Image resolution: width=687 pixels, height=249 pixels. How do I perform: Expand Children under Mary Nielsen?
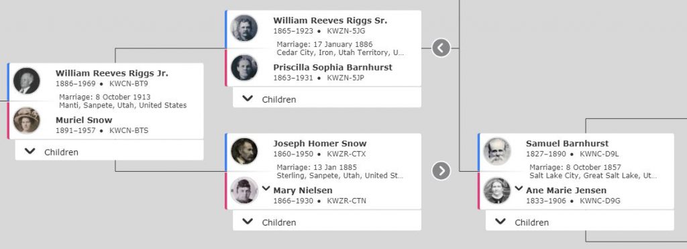pyautogui.click(x=327, y=222)
